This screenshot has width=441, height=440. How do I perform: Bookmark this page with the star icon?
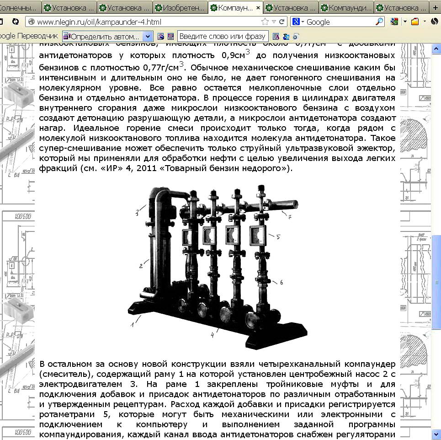point(265,21)
